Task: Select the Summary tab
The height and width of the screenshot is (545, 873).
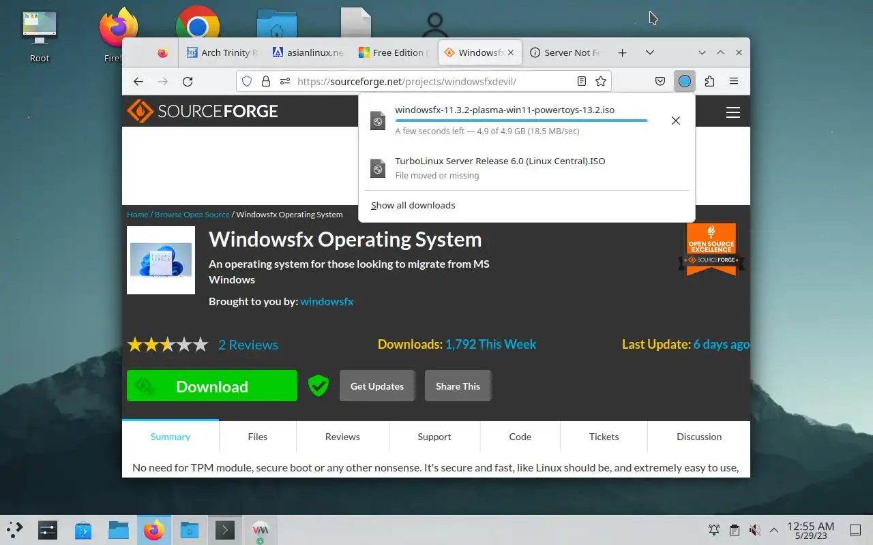Action: (171, 437)
